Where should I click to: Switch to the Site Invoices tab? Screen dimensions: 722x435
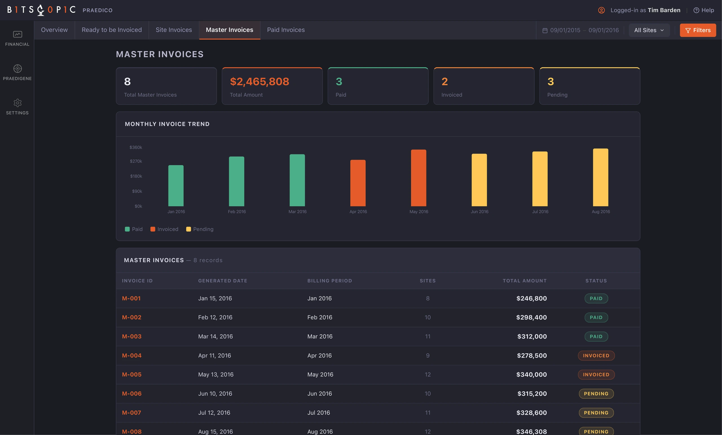174,30
